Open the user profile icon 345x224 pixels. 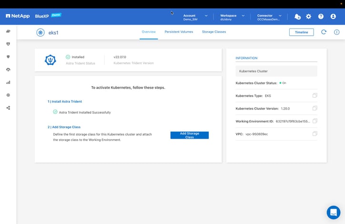tap(333, 17)
